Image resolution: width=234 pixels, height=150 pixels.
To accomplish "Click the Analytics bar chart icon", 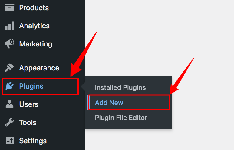I will (x=9, y=26).
